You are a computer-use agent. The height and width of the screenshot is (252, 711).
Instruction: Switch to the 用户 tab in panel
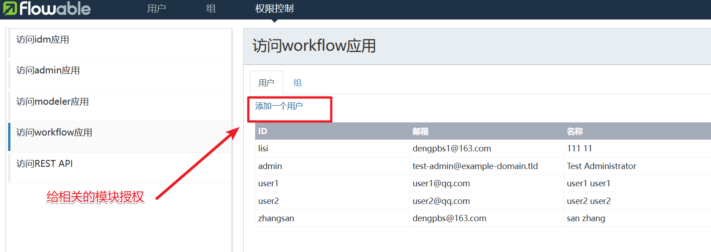coord(266,83)
